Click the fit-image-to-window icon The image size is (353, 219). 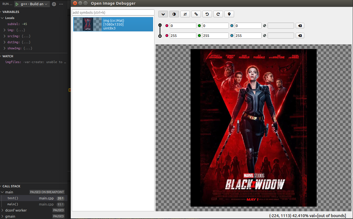[185, 14]
